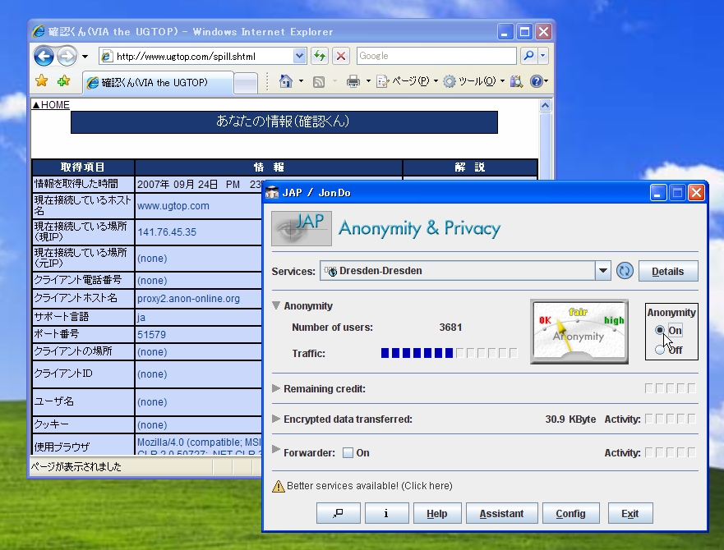
Task: Enable the Forwarder On checkbox
Action: (x=348, y=452)
